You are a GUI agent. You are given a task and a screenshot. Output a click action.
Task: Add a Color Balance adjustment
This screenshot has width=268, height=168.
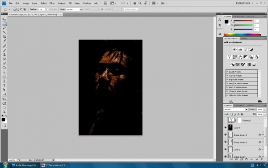click(x=240, y=57)
